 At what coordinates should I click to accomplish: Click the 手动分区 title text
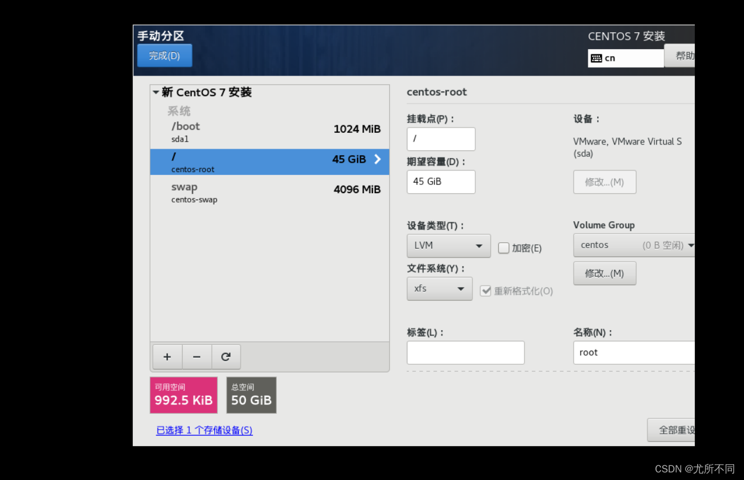pyautogui.click(x=161, y=36)
